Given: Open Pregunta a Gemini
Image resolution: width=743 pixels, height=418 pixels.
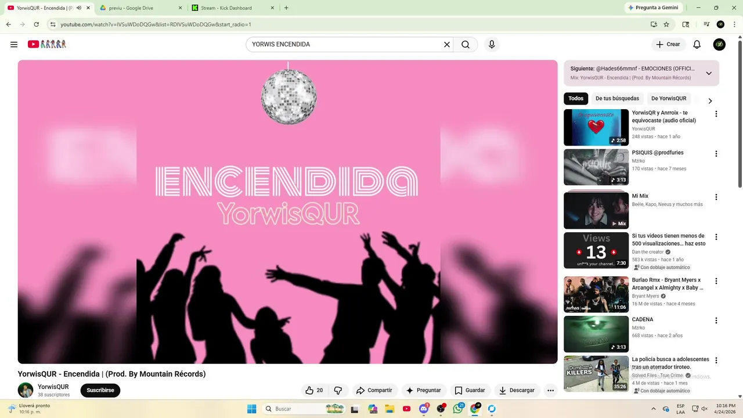Looking at the screenshot, I should tap(652, 8).
